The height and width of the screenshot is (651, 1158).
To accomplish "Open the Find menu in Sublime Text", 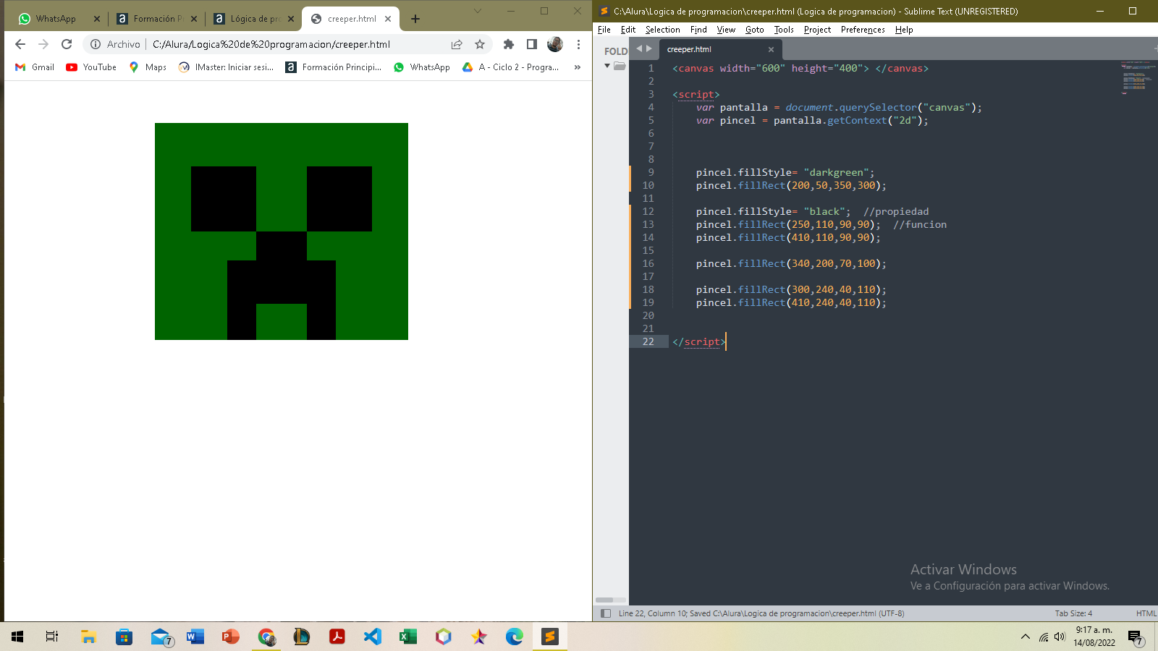I will 698,30.
